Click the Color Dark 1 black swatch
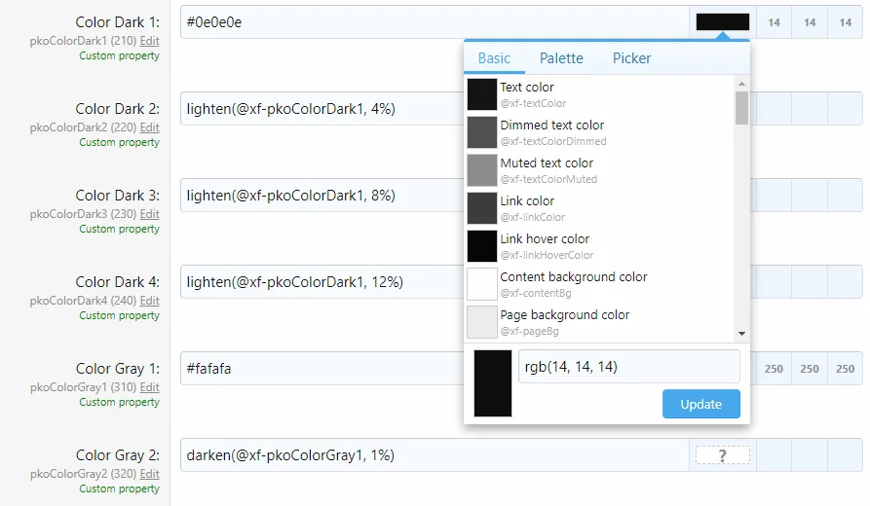The image size is (870, 506). click(722, 21)
